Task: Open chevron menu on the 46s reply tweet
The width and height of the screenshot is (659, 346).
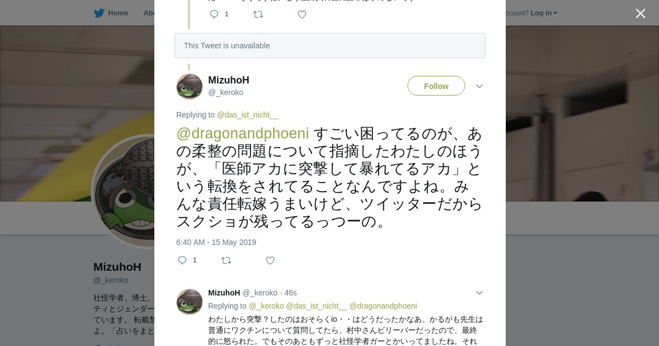Action: [x=479, y=293]
